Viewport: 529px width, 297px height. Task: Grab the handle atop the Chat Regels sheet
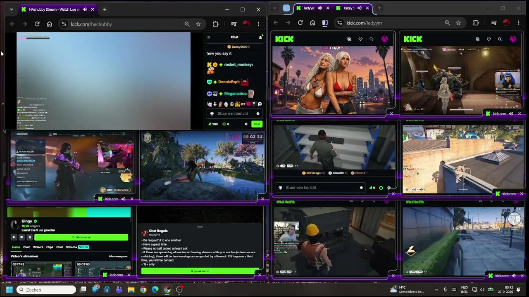(x=200, y=227)
